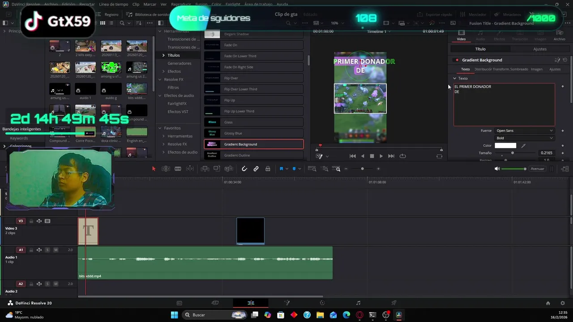Mute the Audio 2 track
This screenshot has height=322, width=573.
[56, 284]
